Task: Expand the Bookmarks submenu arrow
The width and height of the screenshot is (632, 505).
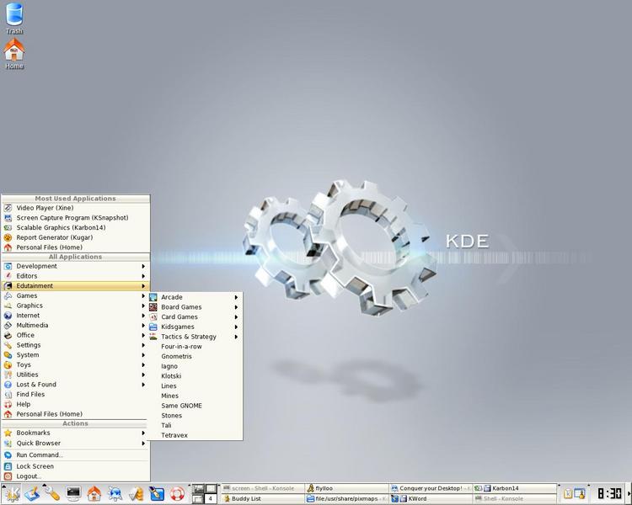Action: 143,433
